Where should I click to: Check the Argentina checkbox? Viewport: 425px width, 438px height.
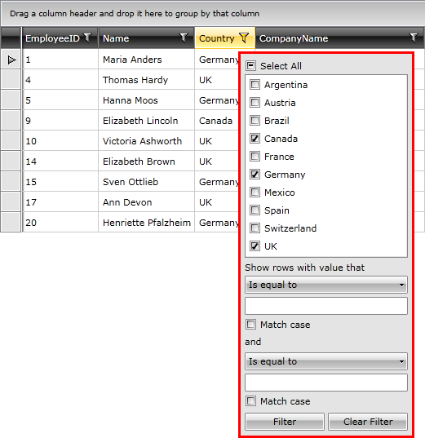pos(255,85)
